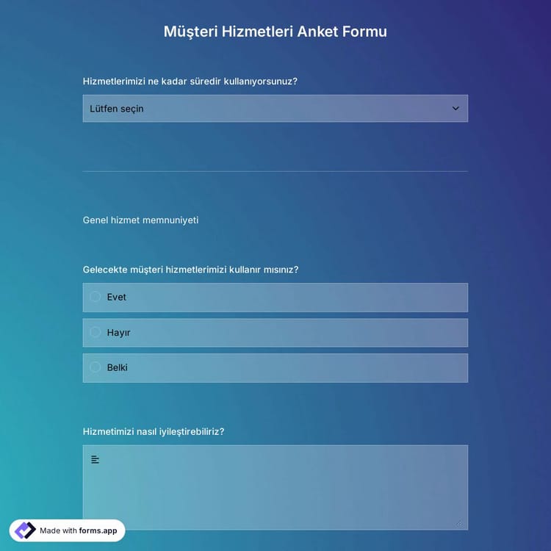Click the textarea resize handle corner
This screenshot has width=551, height=551.
click(459, 522)
